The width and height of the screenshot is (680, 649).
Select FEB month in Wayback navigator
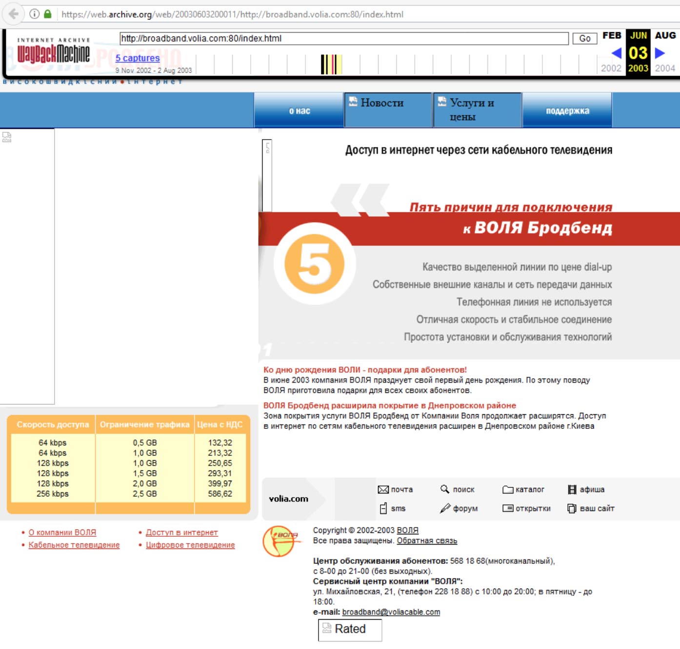click(x=612, y=36)
